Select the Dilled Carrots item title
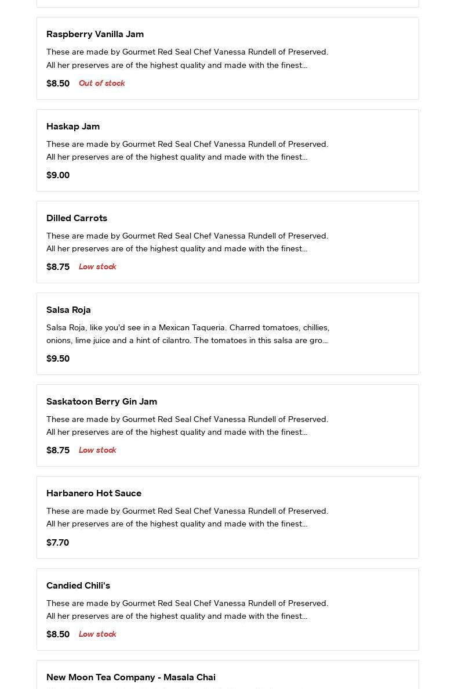 (x=77, y=218)
